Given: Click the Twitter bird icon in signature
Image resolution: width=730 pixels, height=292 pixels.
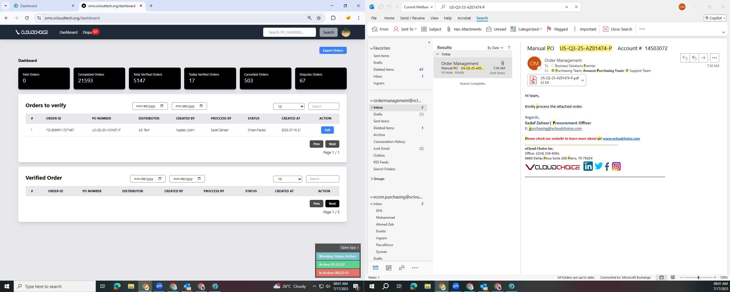Looking at the screenshot, I should click(x=598, y=166).
